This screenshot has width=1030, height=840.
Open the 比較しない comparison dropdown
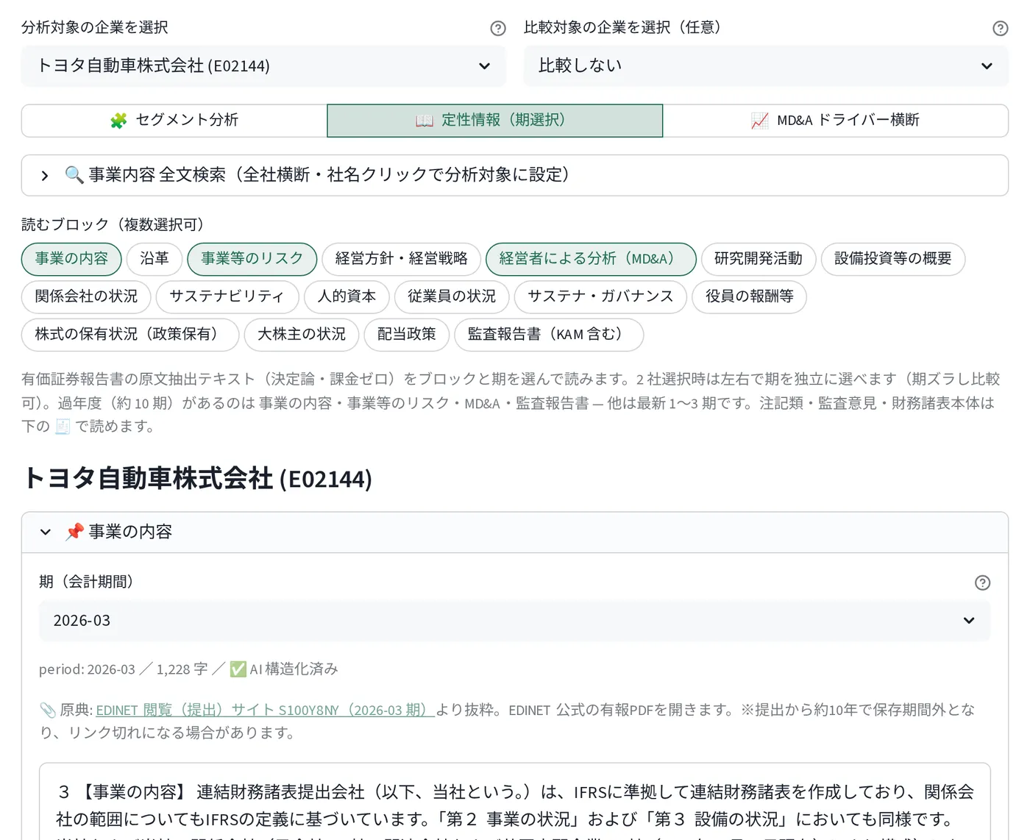click(766, 66)
